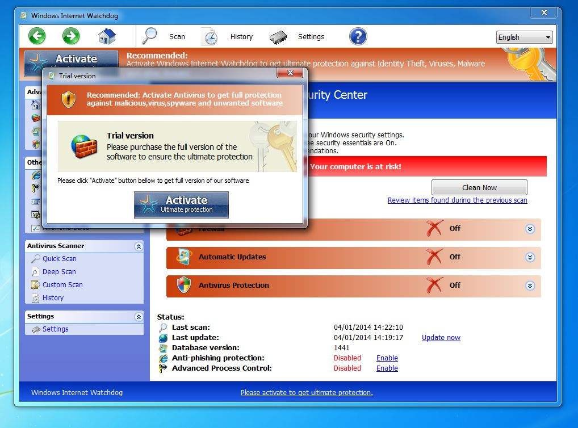Click the Automatic Updates row icon
The width and height of the screenshot is (578, 428).
(x=183, y=257)
